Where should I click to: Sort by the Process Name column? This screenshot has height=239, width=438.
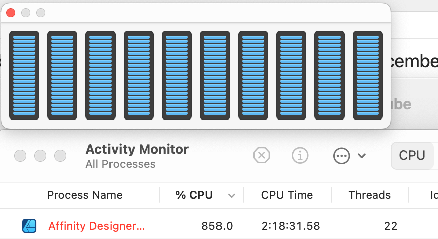point(85,195)
